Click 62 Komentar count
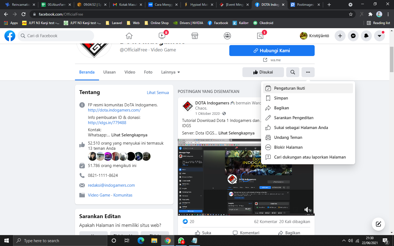The width and height of the screenshot is (394, 246). (x=266, y=222)
